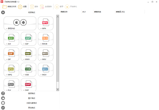
Task: Pick the 3GP format icon
Action: tap(28, 39)
